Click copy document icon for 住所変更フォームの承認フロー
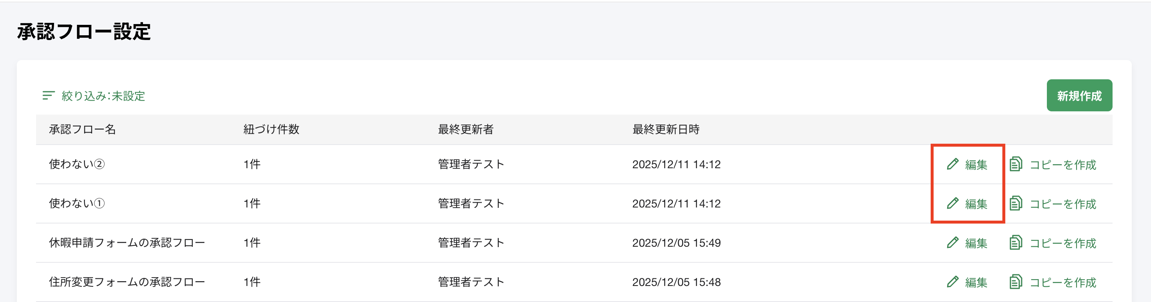 (1016, 282)
